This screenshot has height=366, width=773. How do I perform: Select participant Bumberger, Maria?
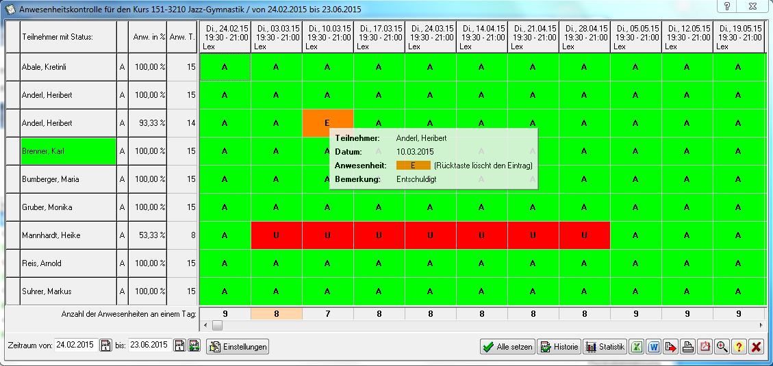tap(68, 179)
